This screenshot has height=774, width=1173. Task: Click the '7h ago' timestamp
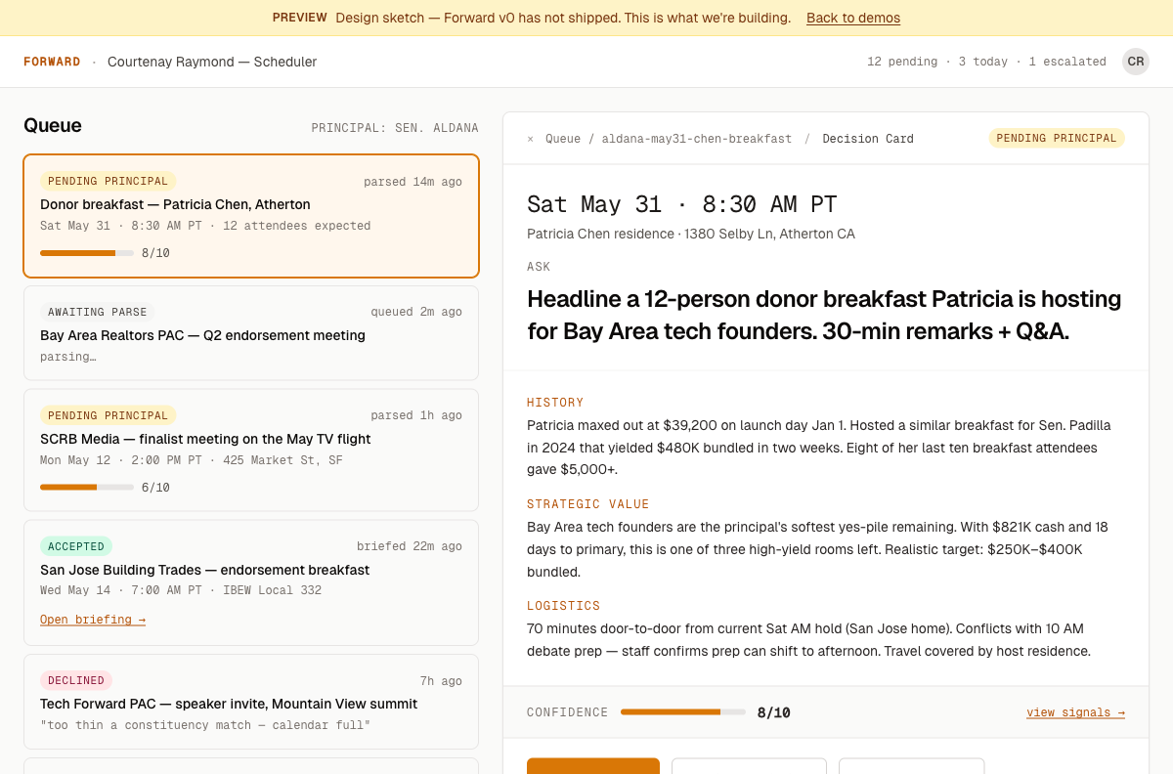(x=441, y=680)
